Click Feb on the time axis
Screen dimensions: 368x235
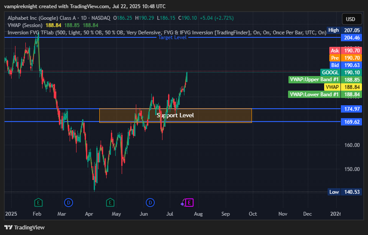[x=37, y=214]
